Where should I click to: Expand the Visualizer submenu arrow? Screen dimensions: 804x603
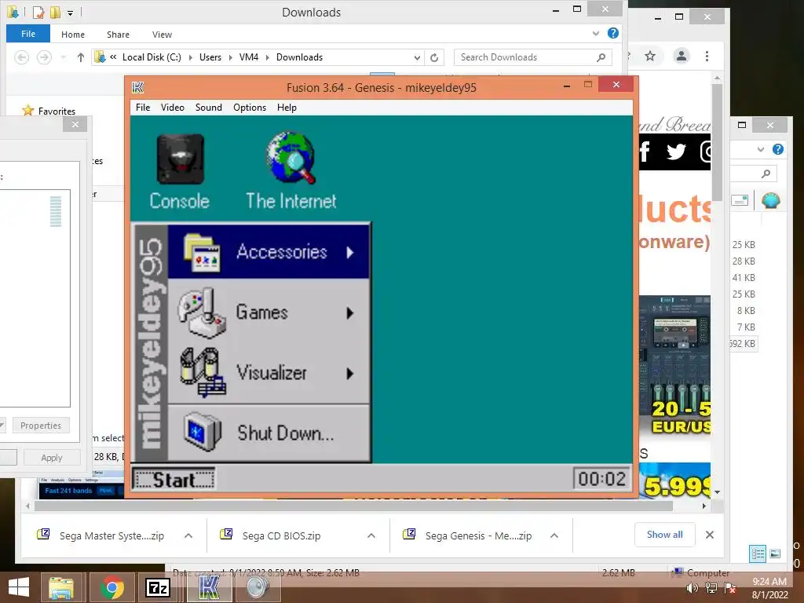tap(349, 373)
